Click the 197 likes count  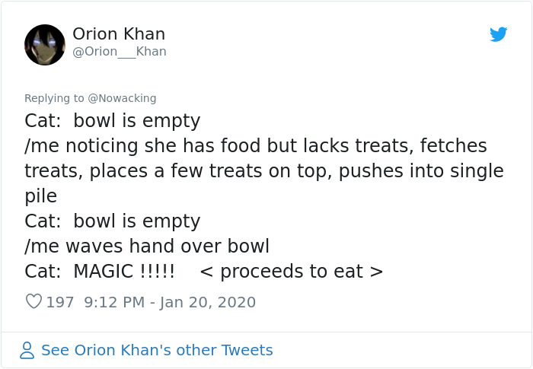pos(60,302)
